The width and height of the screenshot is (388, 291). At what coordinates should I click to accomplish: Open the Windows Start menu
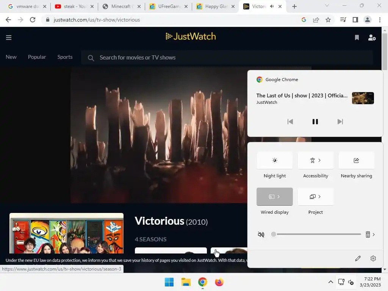tap(169, 282)
